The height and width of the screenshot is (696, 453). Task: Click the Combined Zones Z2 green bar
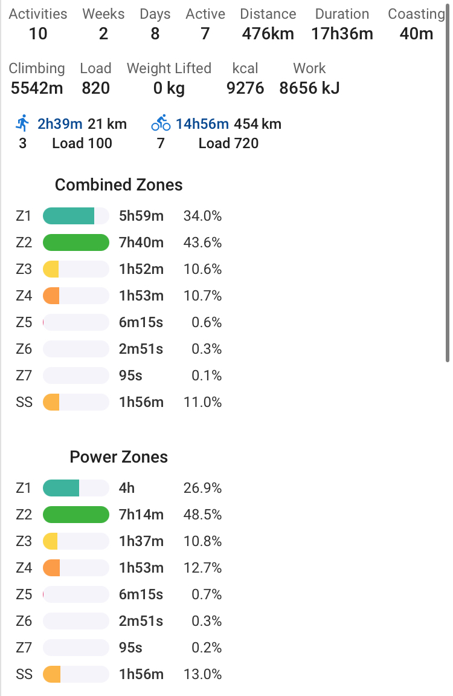76,242
